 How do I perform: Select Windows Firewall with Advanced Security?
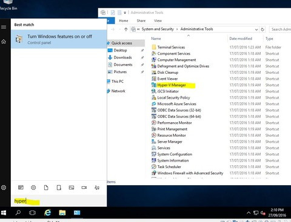click(190, 173)
